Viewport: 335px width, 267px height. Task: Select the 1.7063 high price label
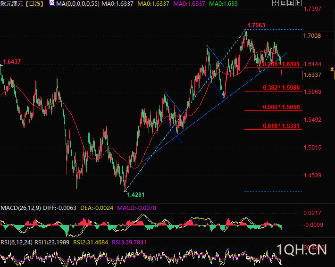[256, 25]
